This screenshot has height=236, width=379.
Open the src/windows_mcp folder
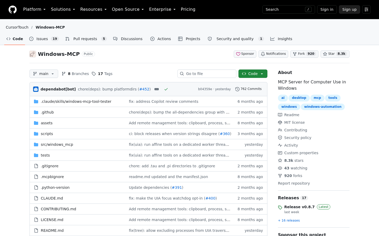click(57, 144)
